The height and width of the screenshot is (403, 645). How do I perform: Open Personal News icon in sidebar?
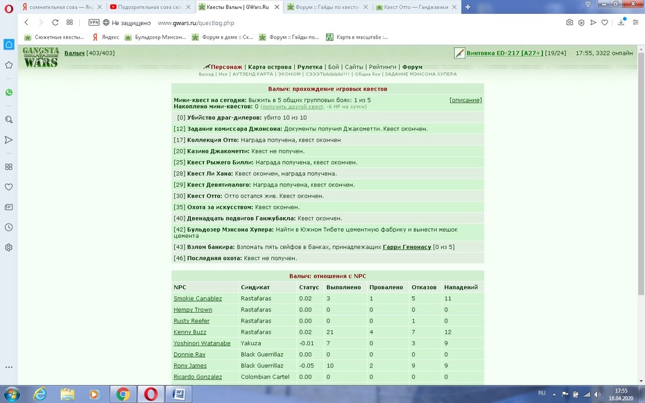pos(8,207)
